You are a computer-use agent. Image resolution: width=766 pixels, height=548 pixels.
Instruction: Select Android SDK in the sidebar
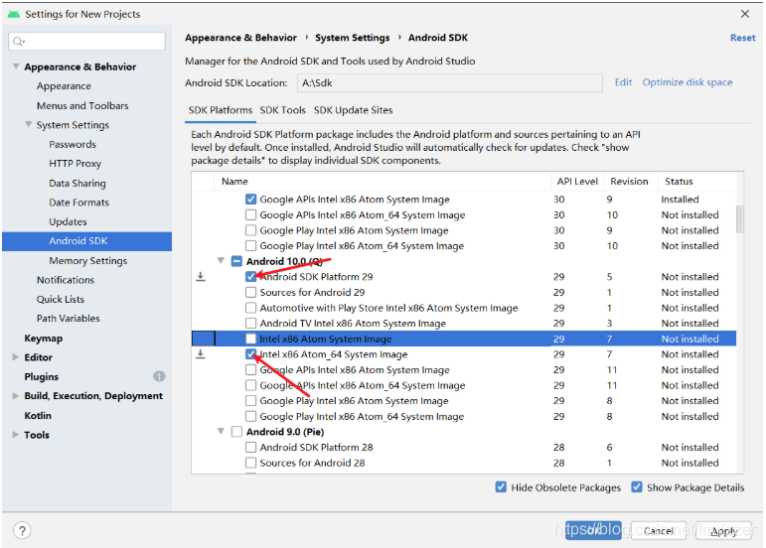pyautogui.click(x=87, y=241)
